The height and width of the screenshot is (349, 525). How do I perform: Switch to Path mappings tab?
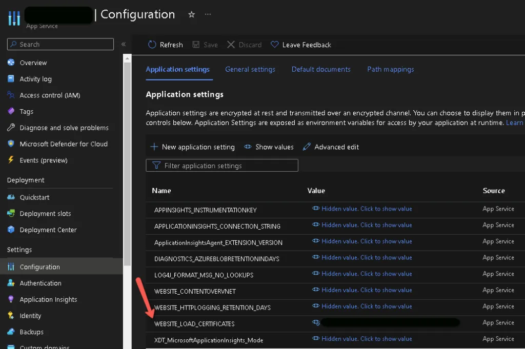(x=390, y=69)
